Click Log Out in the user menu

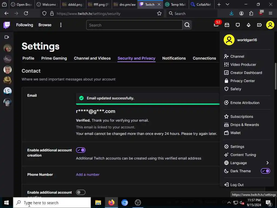(247, 184)
